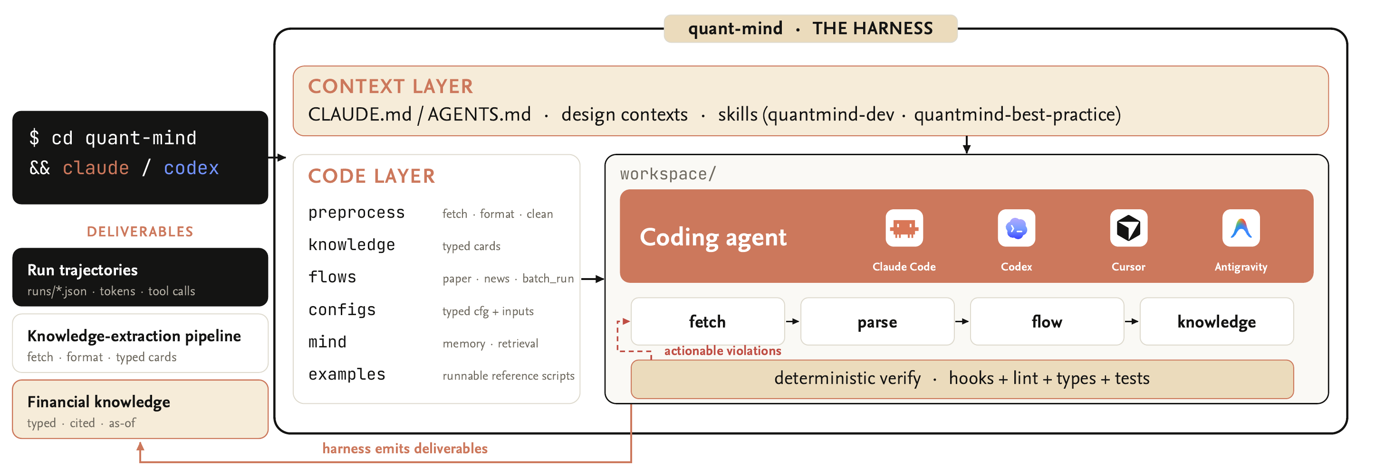This screenshot has width=1385, height=476.
Task: Click 'fetch · format · clean' description
Action: tap(497, 214)
